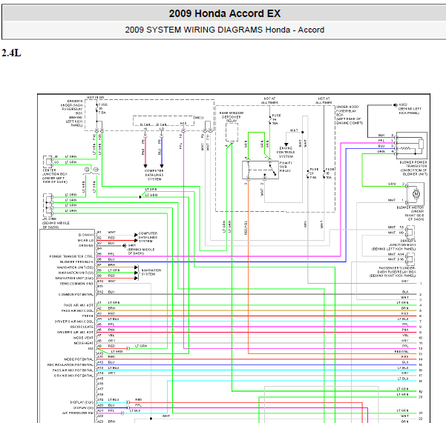This screenshot has height=423, width=446.
Task: Click the 'PASS AIR MIX POTENTIAL' pin label
Action: point(73,370)
